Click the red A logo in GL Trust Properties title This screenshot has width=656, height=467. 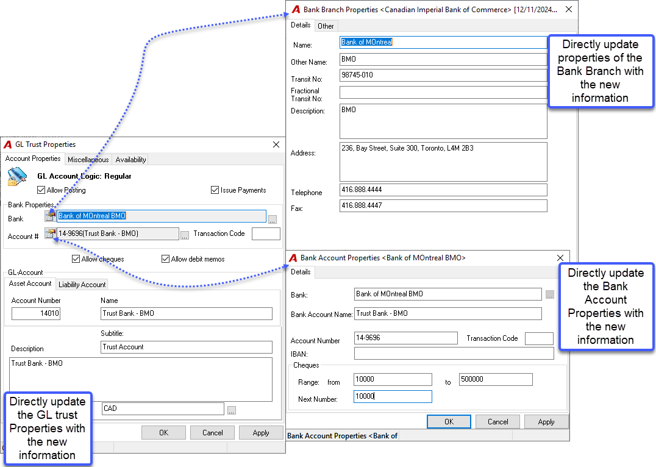pyautogui.click(x=7, y=144)
